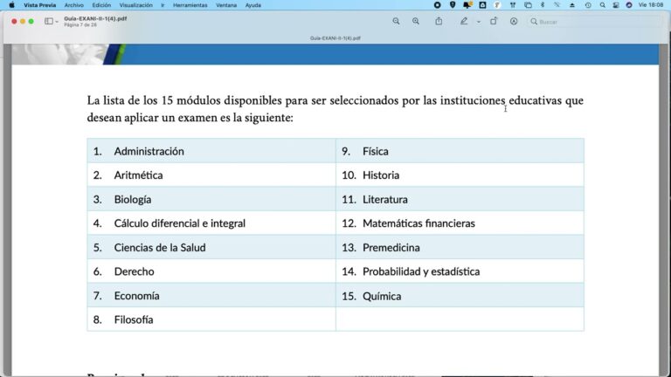Open the Archivo menu

(74, 5)
